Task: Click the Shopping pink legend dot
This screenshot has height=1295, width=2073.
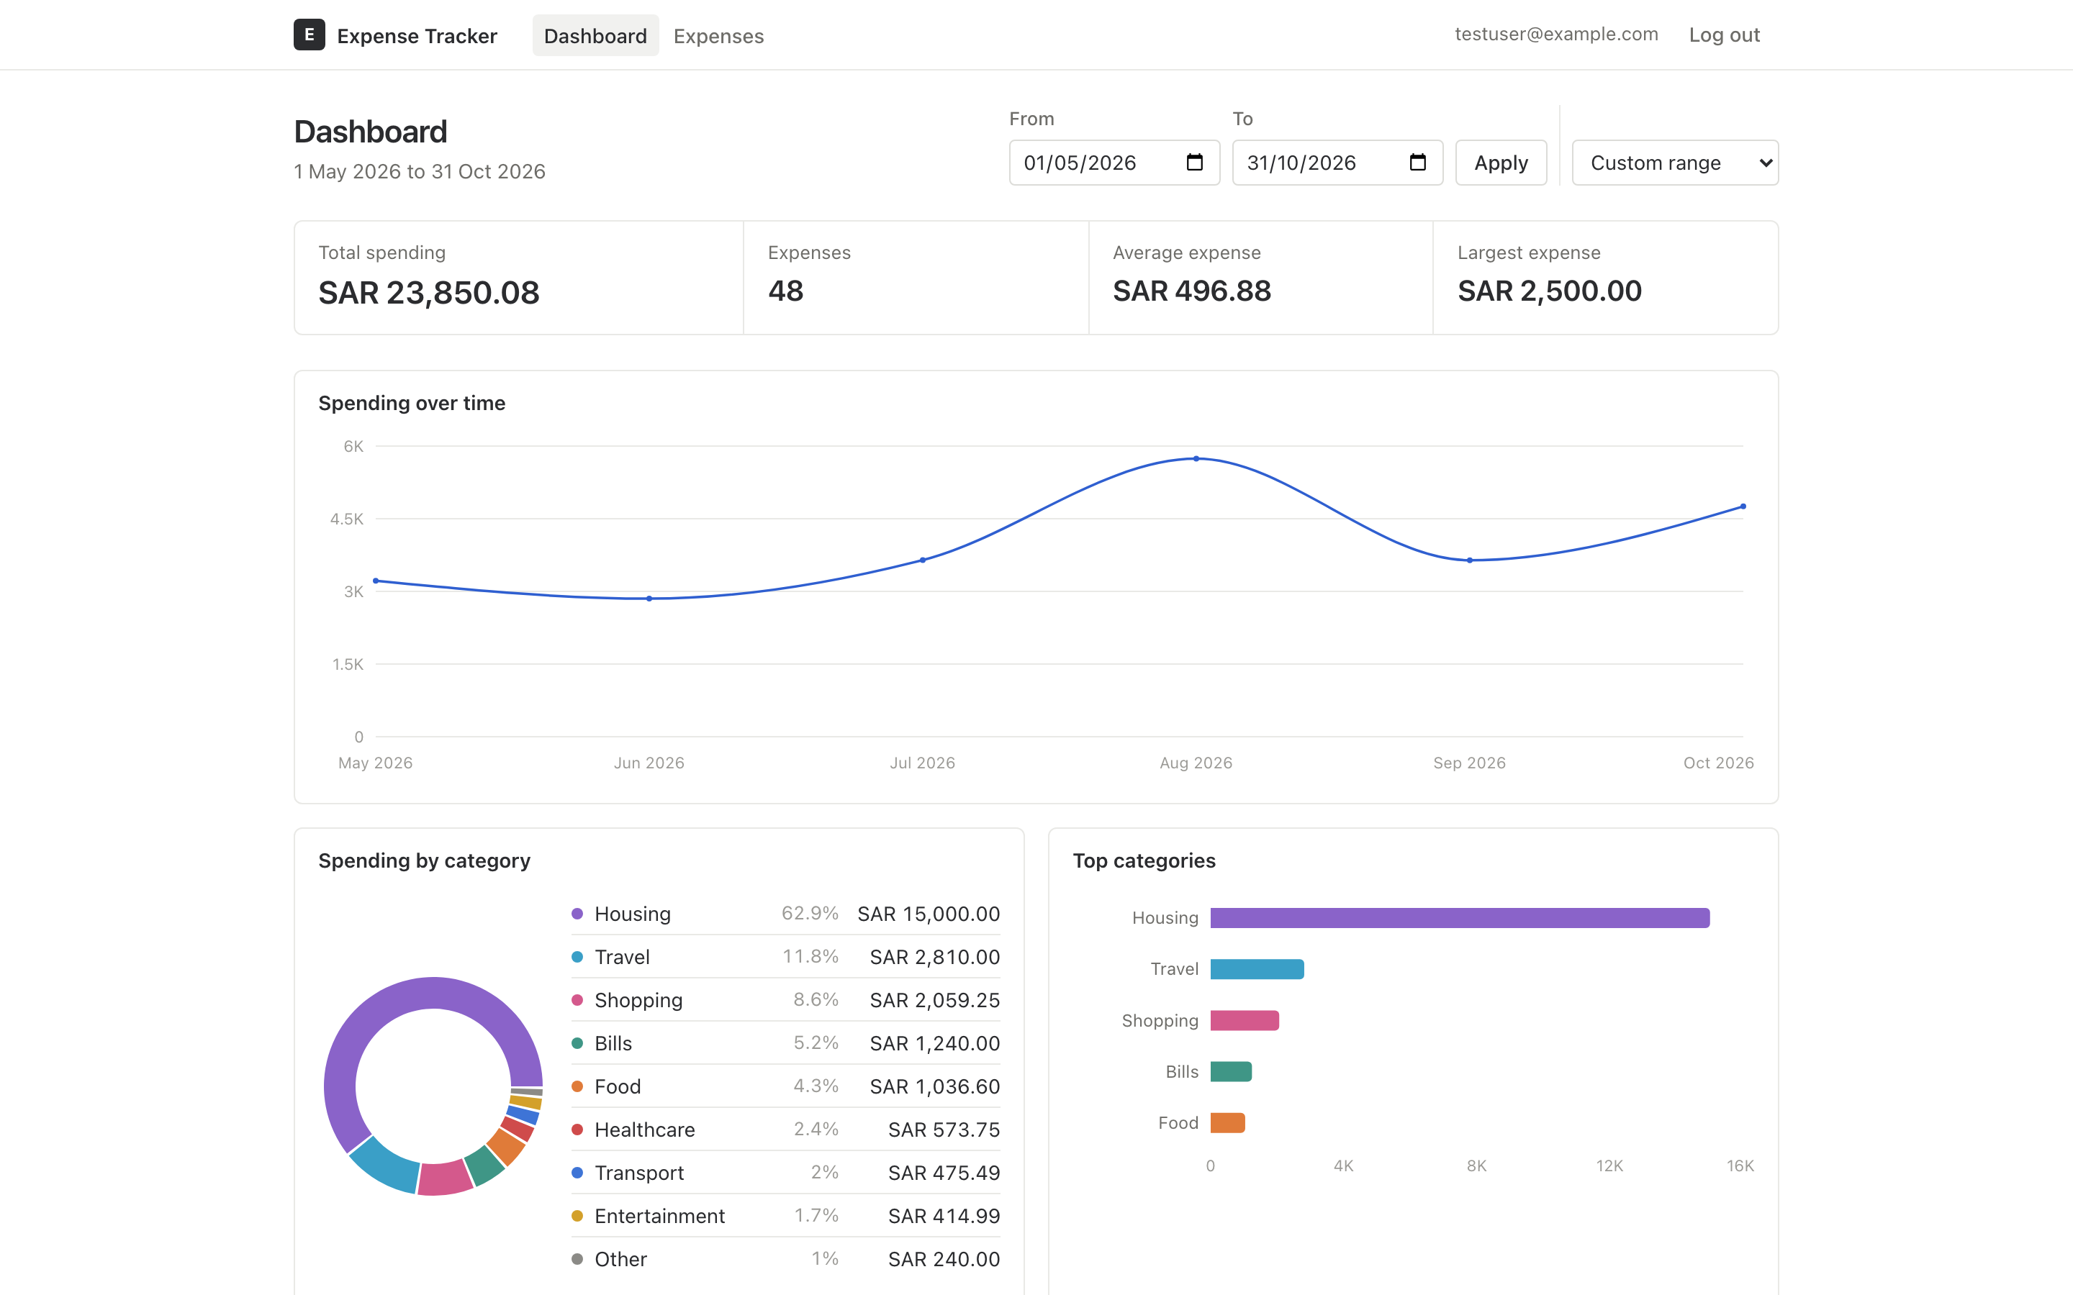Action: click(x=577, y=1000)
